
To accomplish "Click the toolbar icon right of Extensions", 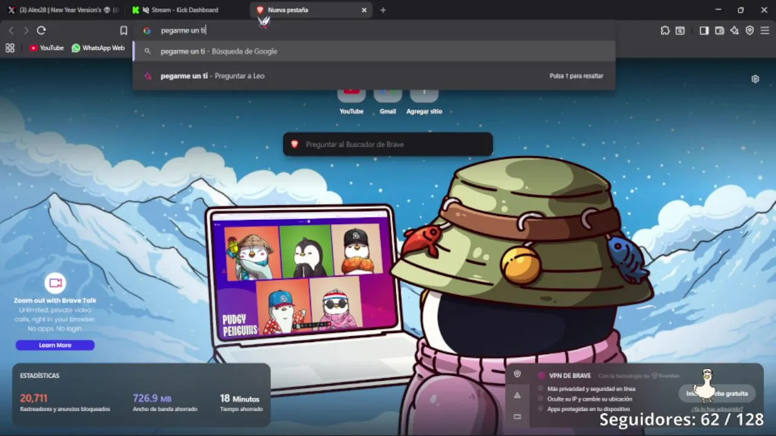I will (x=680, y=30).
